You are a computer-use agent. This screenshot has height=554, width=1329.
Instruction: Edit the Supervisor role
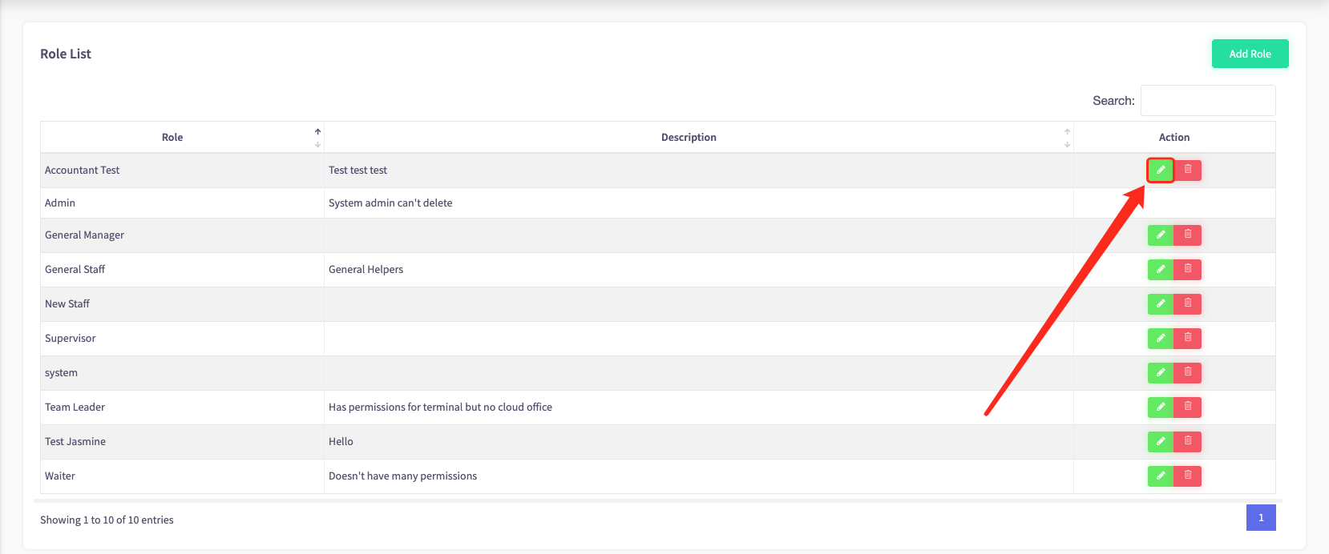pyautogui.click(x=1160, y=338)
